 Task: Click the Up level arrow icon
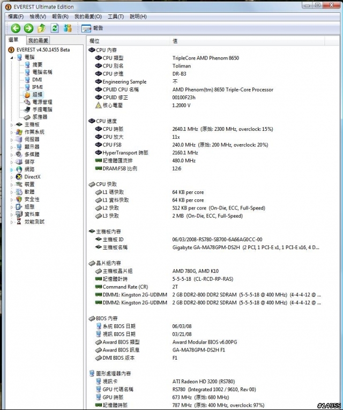coord(42,28)
